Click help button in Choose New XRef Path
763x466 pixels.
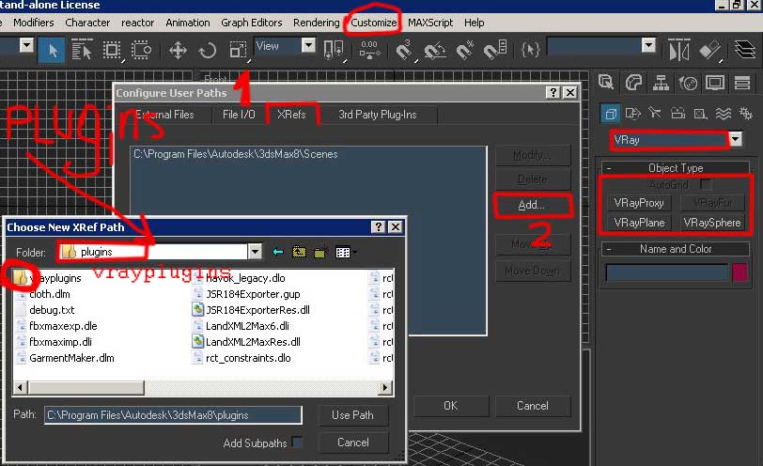click(378, 226)
